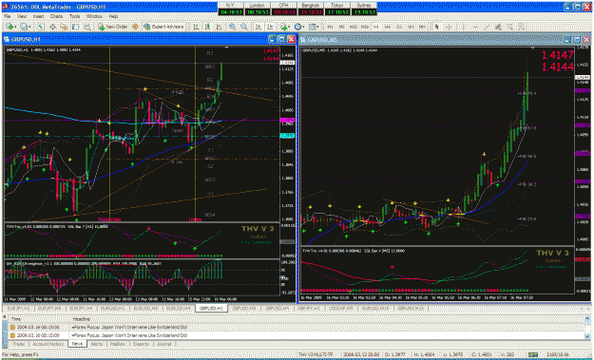The image size is (594, 360).
Task: Open a new chart from the toolbar
Action: (10, 27)
